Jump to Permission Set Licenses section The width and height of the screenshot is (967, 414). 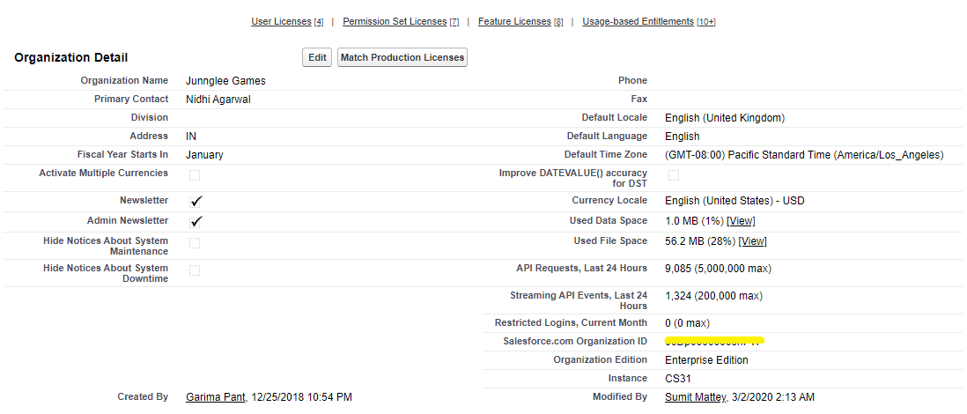click(395, 21)
